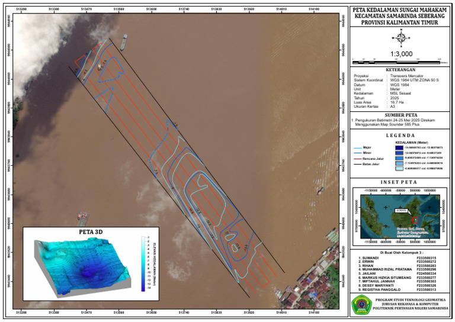Click the LOKASI callout label in the inset
455x322 pixels.
pos(402,210)
